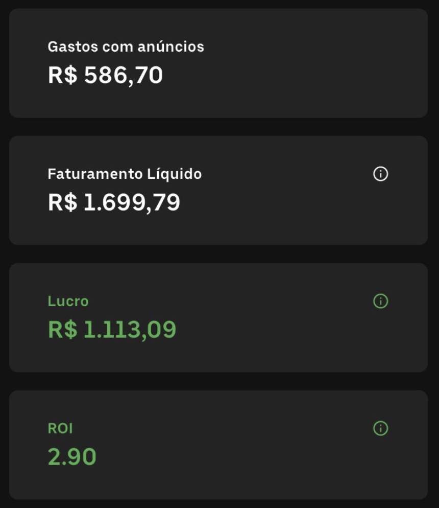Screen dimensions: 439x508
Task: Click the R$ 1.113,09 profit value
Action: pyautogui.click(x=112, y=330)
